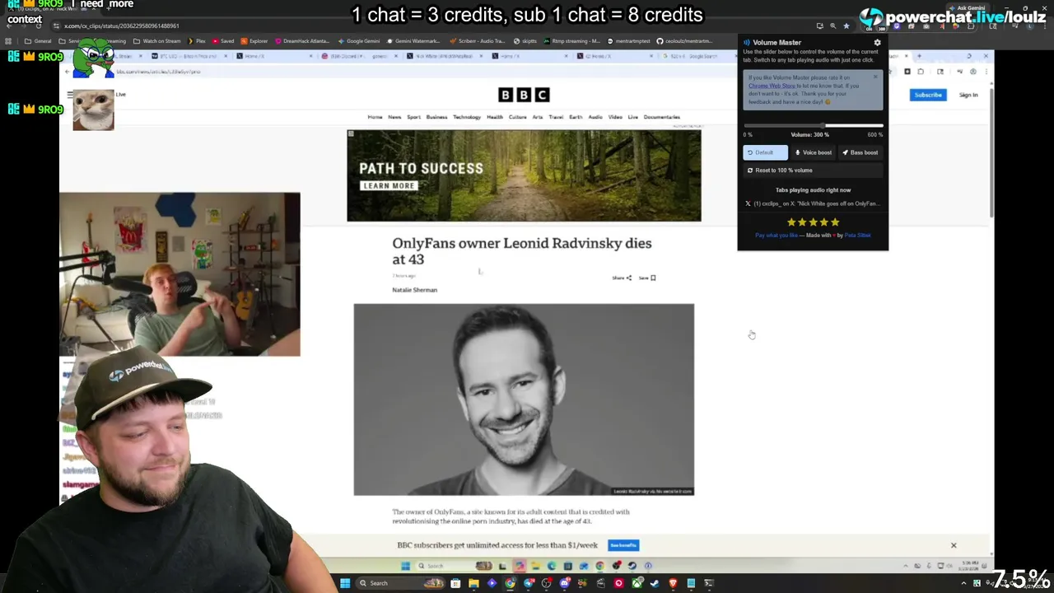Open the General bookmarks folder
Screen dimensions: 1054x593
38,40
